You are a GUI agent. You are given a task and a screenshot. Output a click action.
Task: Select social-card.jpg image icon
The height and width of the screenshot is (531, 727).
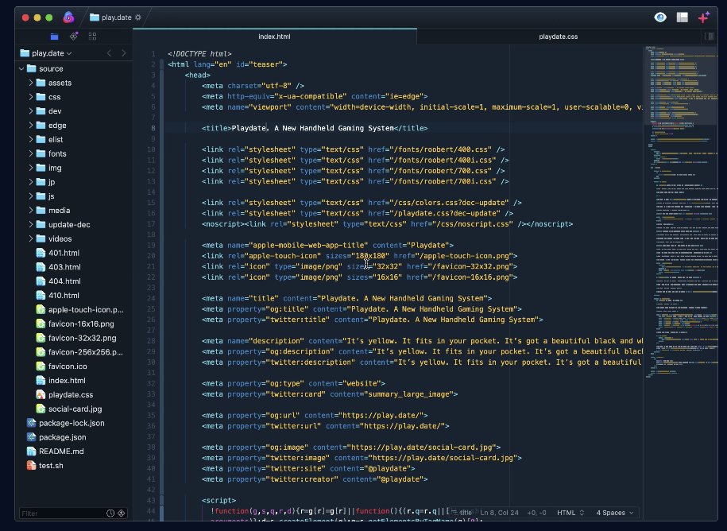point(41,409)
